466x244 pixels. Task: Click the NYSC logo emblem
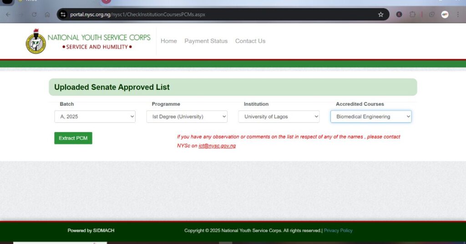(x=35, y=41)
